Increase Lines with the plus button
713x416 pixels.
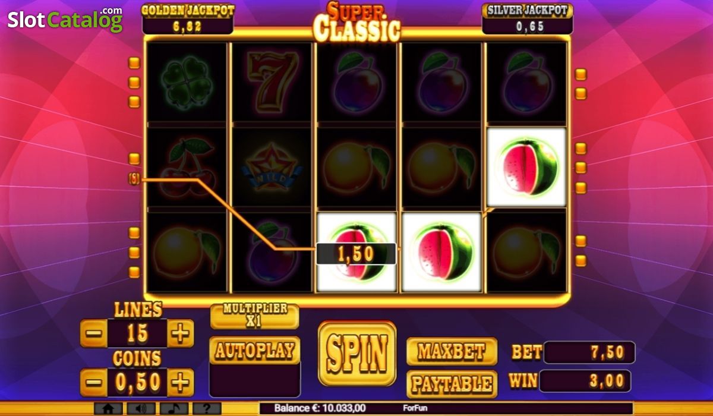tap(181, 333)
